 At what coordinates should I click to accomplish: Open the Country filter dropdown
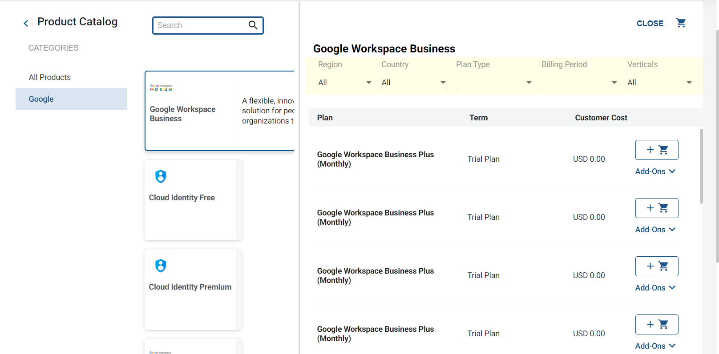coord(415,83)
